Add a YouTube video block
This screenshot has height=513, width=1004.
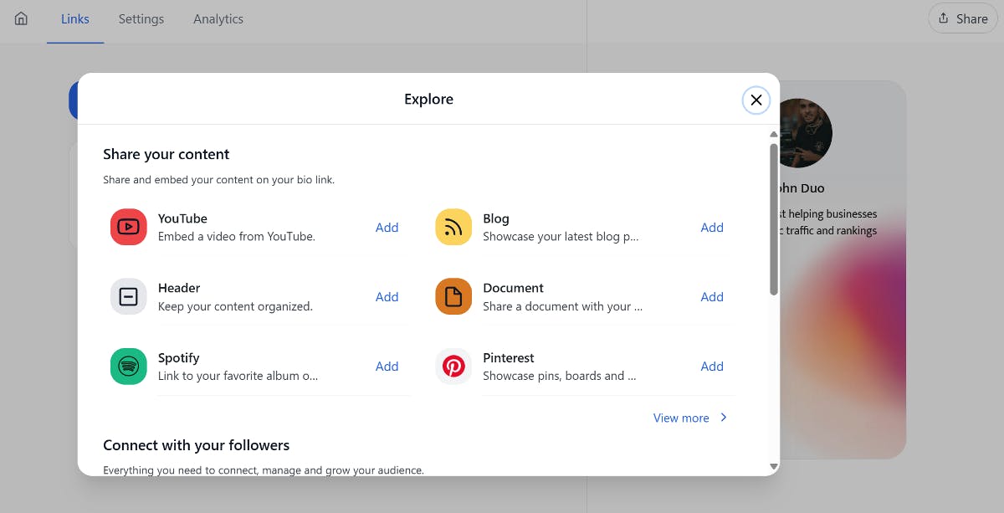(x=387, y=227)
